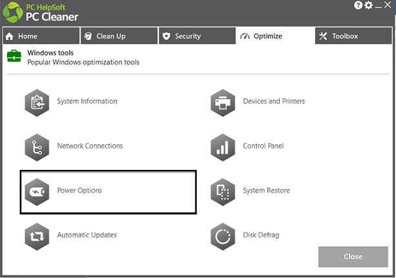Click 'Popular Windows optimization tools' subtitle

(x=83, y=62)
